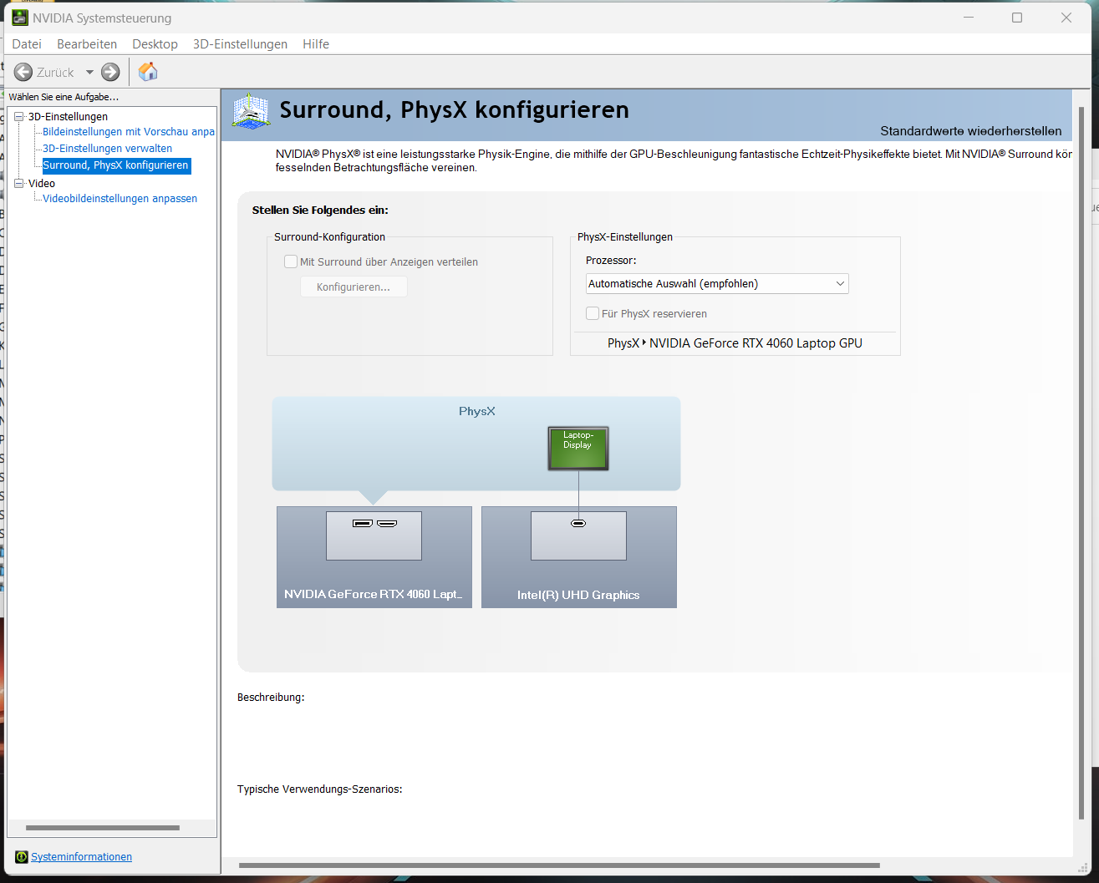This screenshot has height=883, width=1099.
Task: Open the Datei menu
Action: [27, 44]
